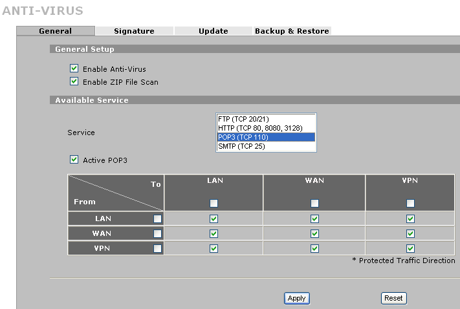Check the From WAN row header checkbox
The width and height of the screenshot is (460, 309).
[x=157, y=233]
